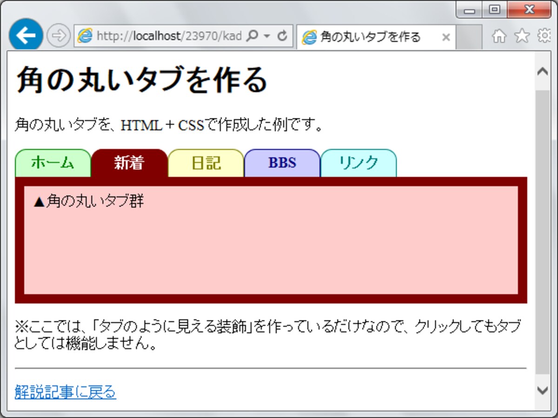
Task: Click the 角の丸いタブを作る page heading
Action: (x=142, y=80)
